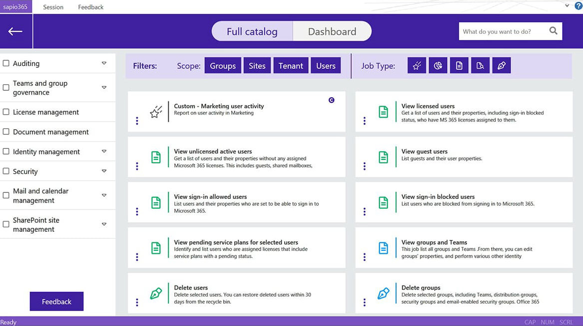This screenshot has height=326, width=583.
Task: Select the document Job Type filter icon
Action: [x=459, y=66]
